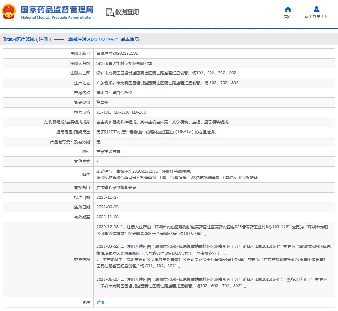Open 网上办事大厅 user icon

(x=317, y=9)
